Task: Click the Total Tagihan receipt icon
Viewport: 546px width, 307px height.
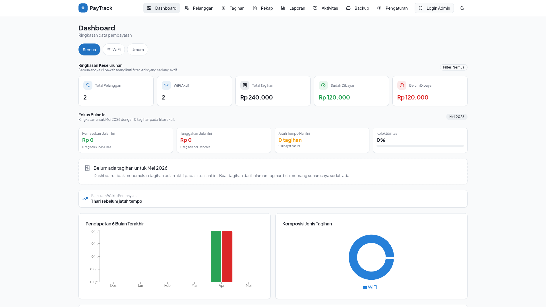Action: click(245, 85)
